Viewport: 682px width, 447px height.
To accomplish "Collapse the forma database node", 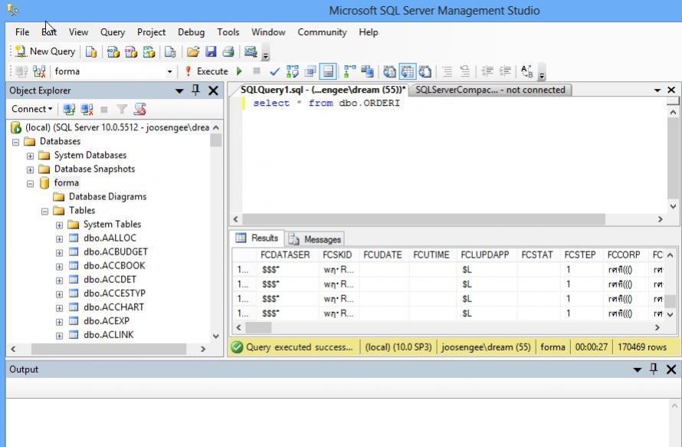I will click(x=30, y=184).
